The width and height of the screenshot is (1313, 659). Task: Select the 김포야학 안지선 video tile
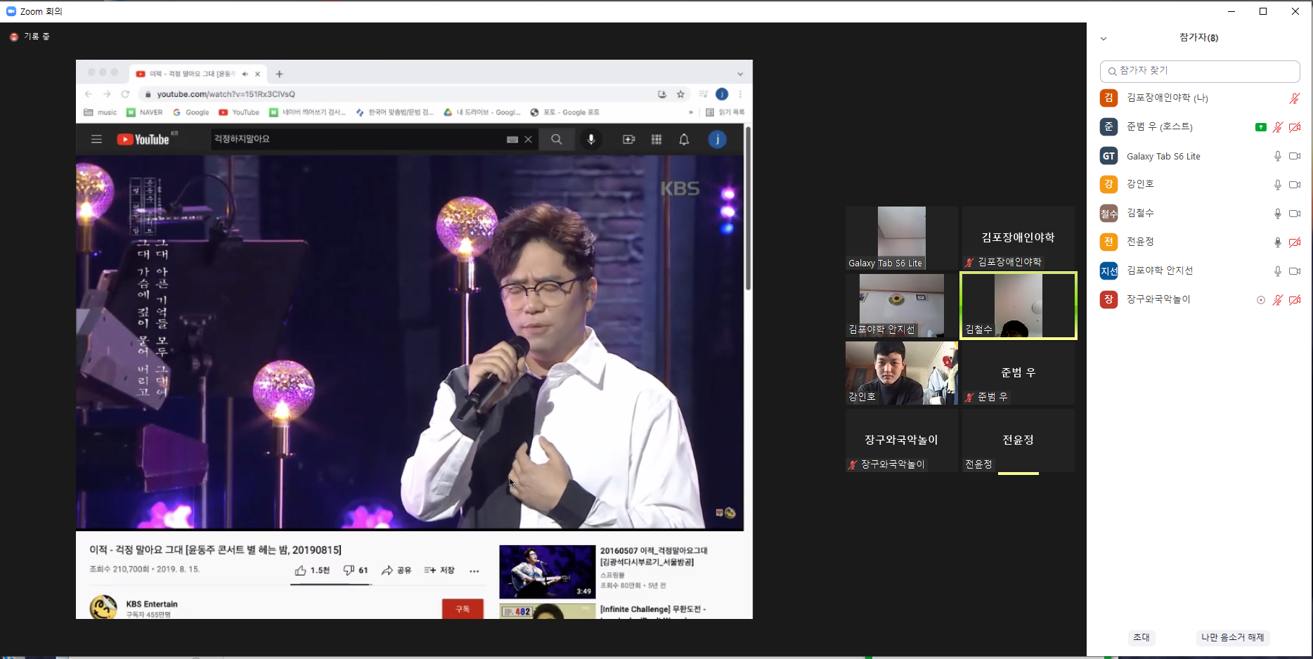[902, 306]
